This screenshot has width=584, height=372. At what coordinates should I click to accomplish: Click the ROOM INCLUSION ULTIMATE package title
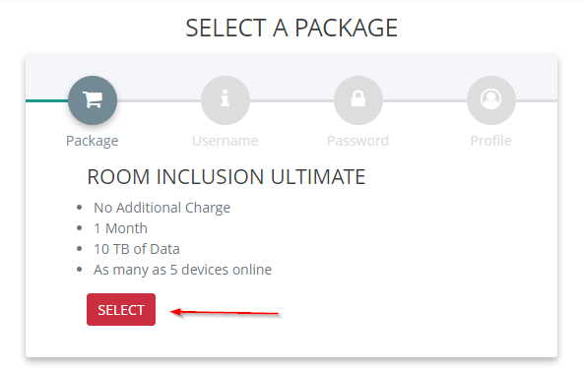click(227, 177)
